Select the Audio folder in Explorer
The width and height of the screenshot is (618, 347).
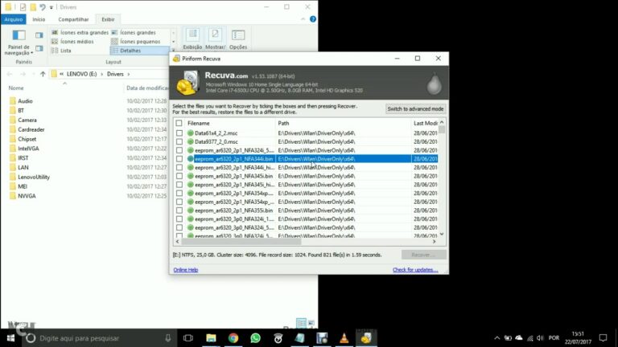pos(25,101)
